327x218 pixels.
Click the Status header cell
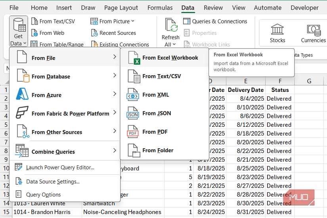pos(280,90)
